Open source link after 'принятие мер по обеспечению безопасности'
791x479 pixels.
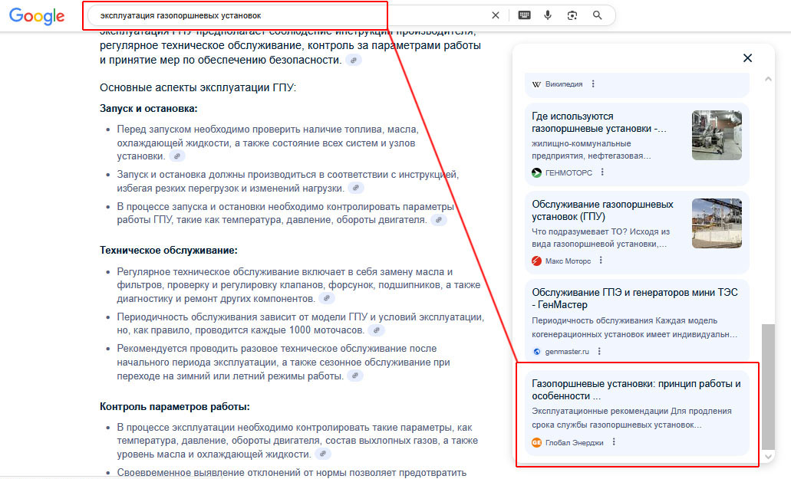[x=354, y=61]
